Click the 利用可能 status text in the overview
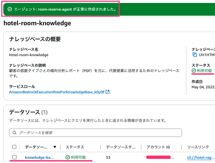The height and width of the screenshot is (163, 215). coord(204,71)
